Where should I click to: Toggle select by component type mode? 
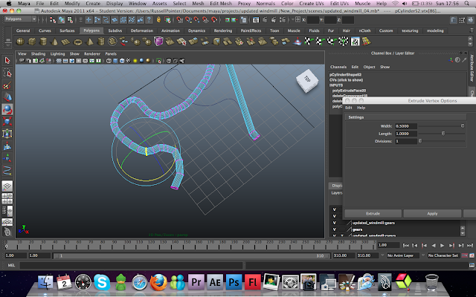coord(70,20)
